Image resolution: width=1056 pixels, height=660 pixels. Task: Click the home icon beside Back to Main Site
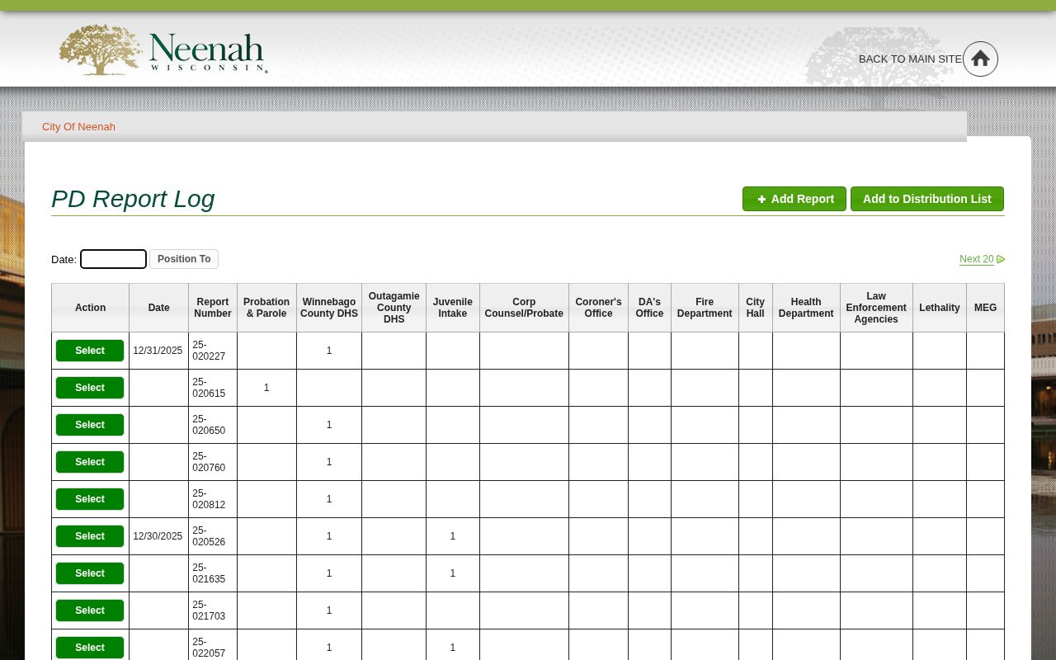tap(980, 59)
